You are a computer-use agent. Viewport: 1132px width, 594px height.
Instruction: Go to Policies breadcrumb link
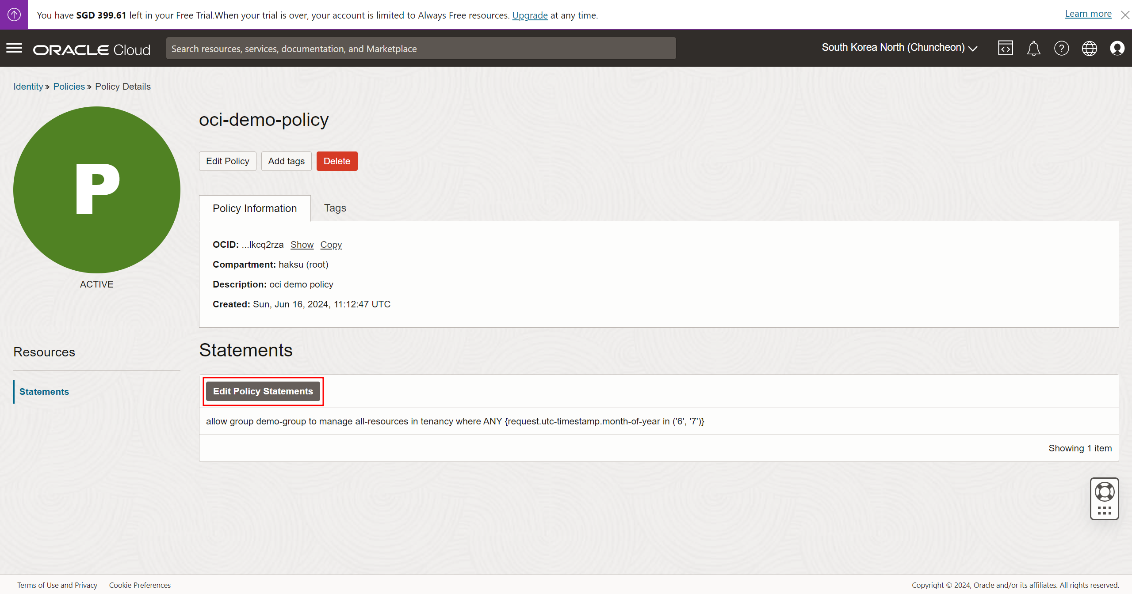(69, 87)
